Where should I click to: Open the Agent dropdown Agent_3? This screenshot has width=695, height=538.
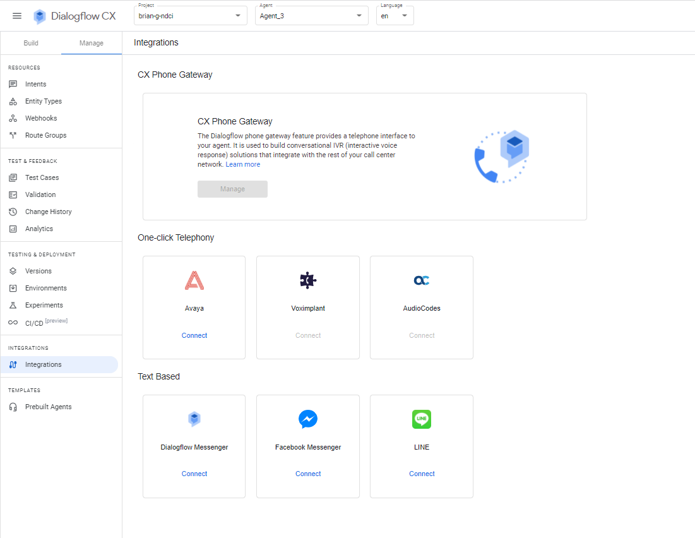pos(312,16)
